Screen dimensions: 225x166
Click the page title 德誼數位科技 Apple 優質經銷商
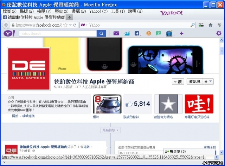(94, 82)
